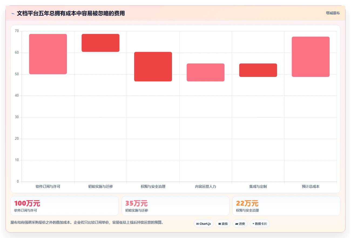Select the 初始实施与迁移 waterfall bar
This screenshot has height=238, width=351.
point(100,43)
